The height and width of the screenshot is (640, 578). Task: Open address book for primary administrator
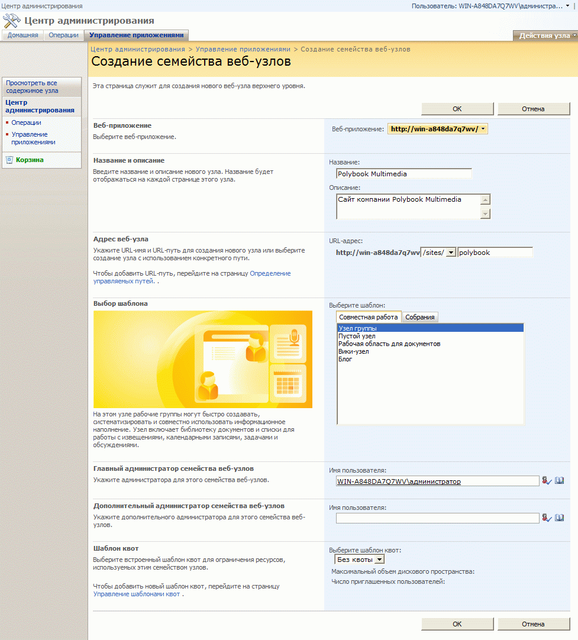(559, 481)
